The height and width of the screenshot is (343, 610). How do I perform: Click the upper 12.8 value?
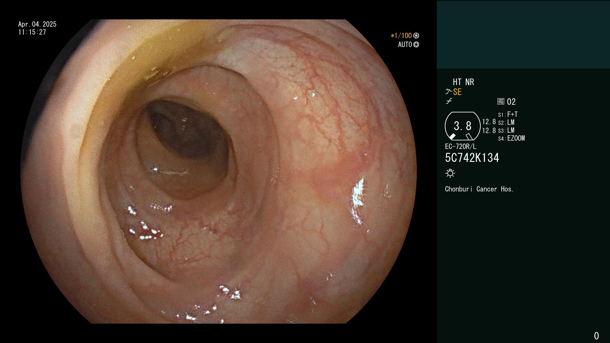[x=489, y=122]
